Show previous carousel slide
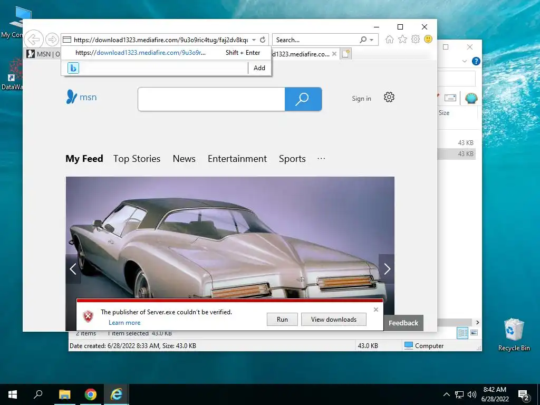Image resolution: width=540 pixels, height=405 pixels. tap(73, 269)
